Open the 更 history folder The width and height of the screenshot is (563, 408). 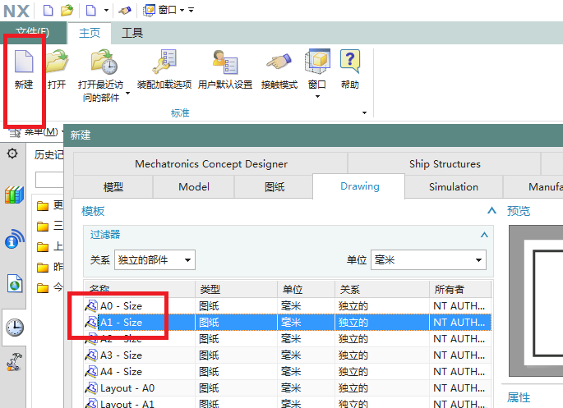(x=50, y=205)
